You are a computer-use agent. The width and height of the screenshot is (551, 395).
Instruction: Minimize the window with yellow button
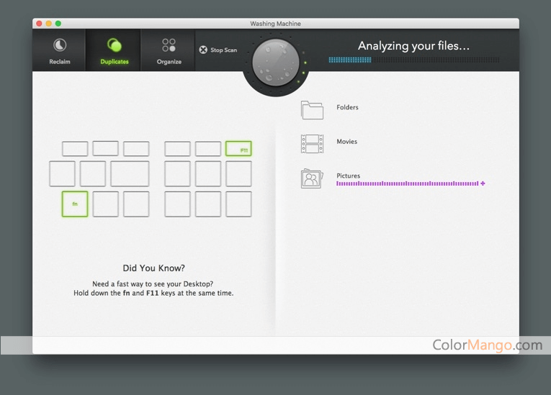pos(49,24)
